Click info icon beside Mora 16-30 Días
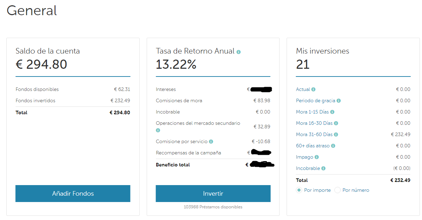Screen dimensions: 422x220 [x=336, y=123]
